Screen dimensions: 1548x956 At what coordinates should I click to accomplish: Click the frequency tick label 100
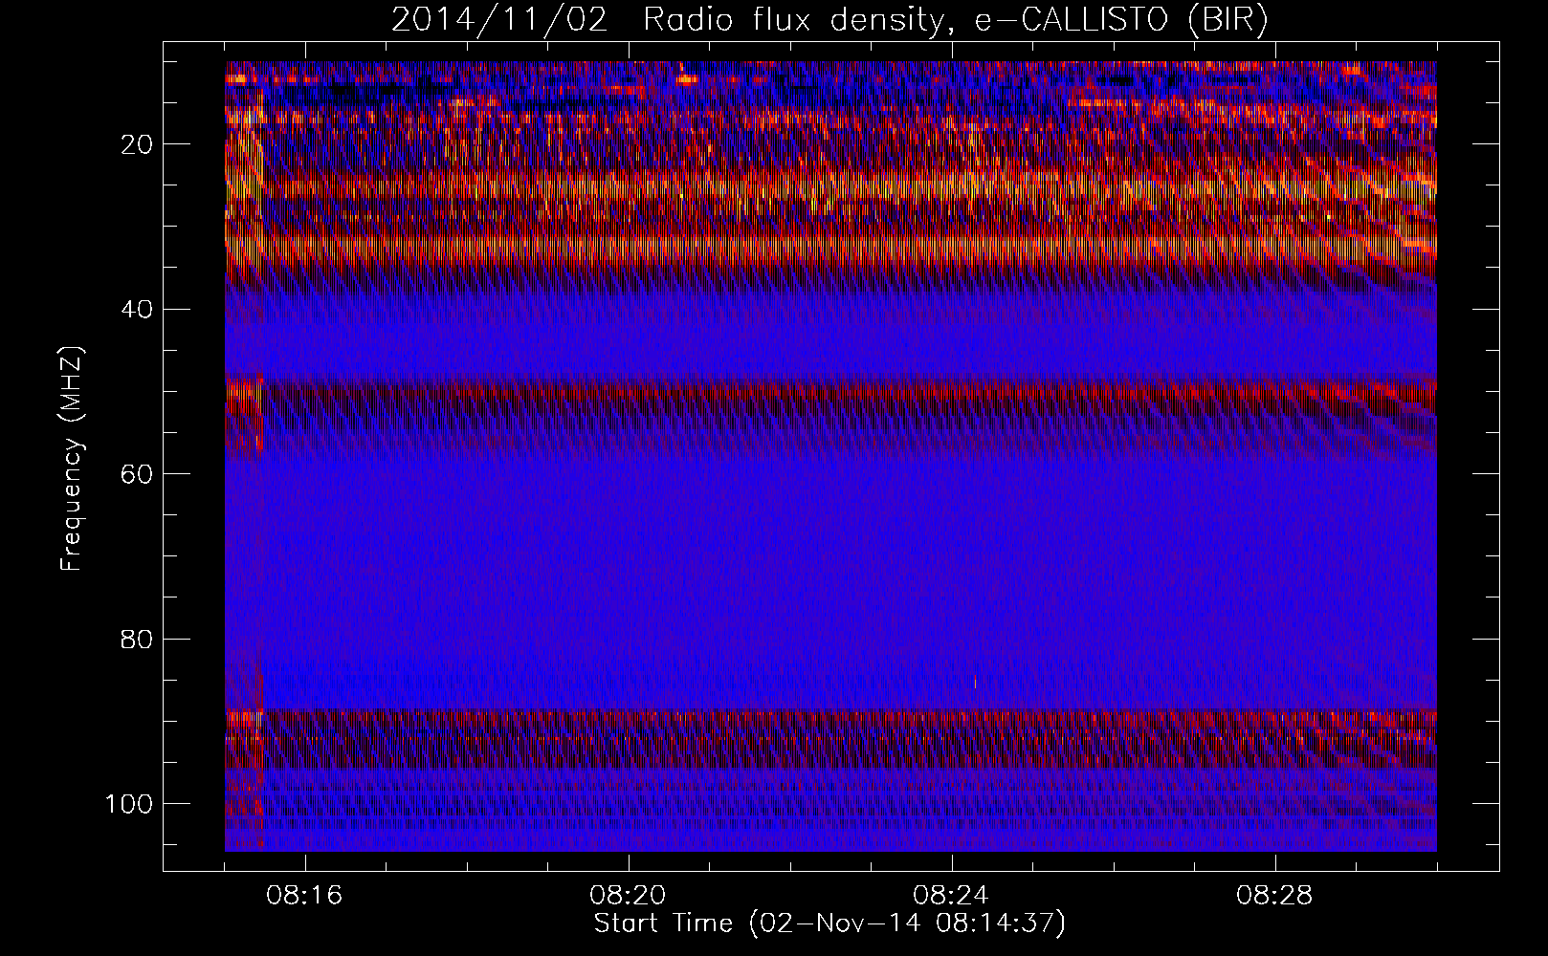click(129, 803)
